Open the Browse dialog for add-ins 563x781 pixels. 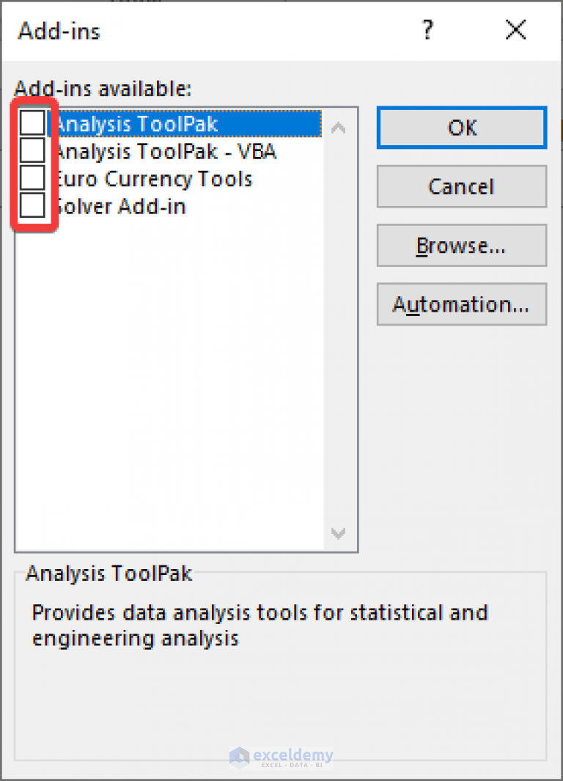click(461, 245)
